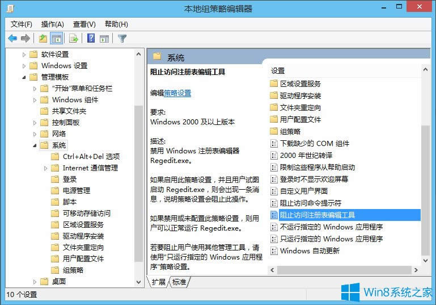The image size is (436, 305).
Task: Expand 控制面板 tree node
Action: (35, 123)
